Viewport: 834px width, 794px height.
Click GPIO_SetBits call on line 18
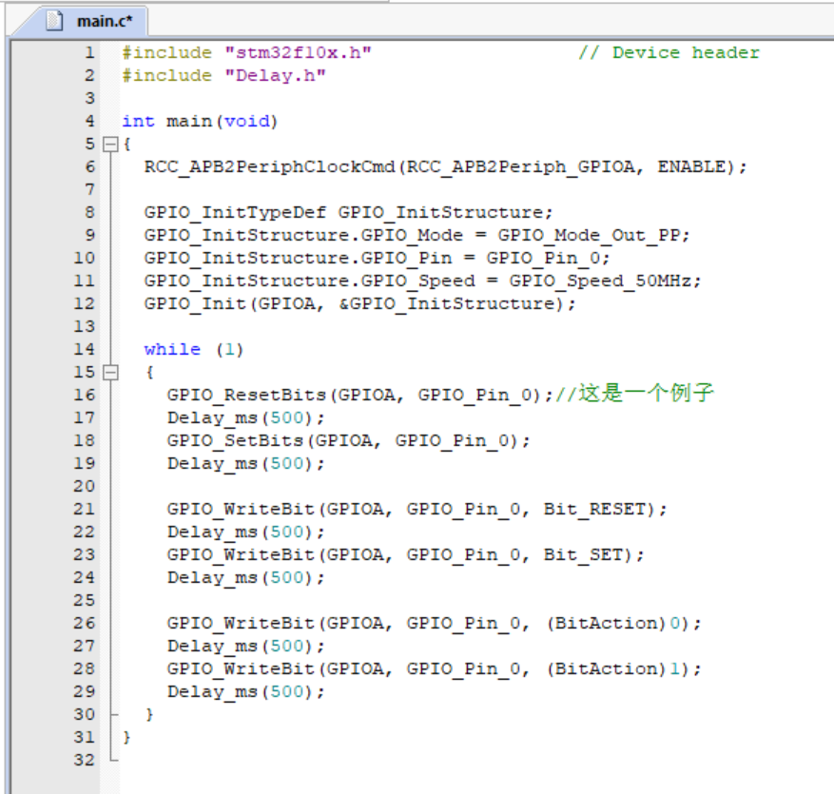pyautogui.click(x=348, y=441)
